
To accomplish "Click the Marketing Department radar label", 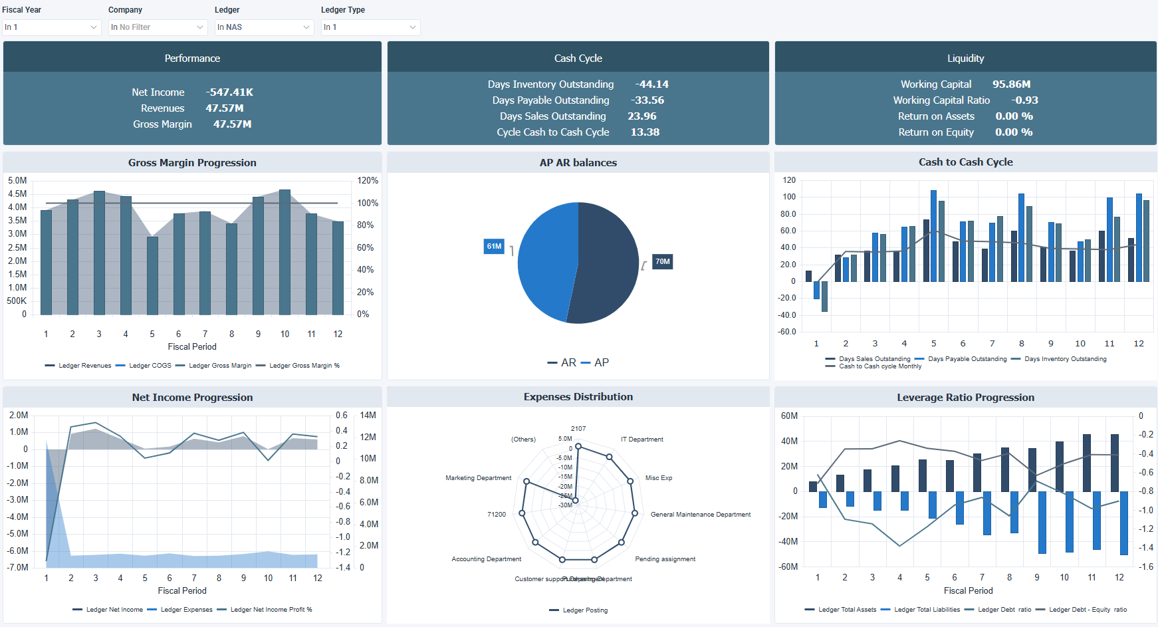I will (479, 478).
